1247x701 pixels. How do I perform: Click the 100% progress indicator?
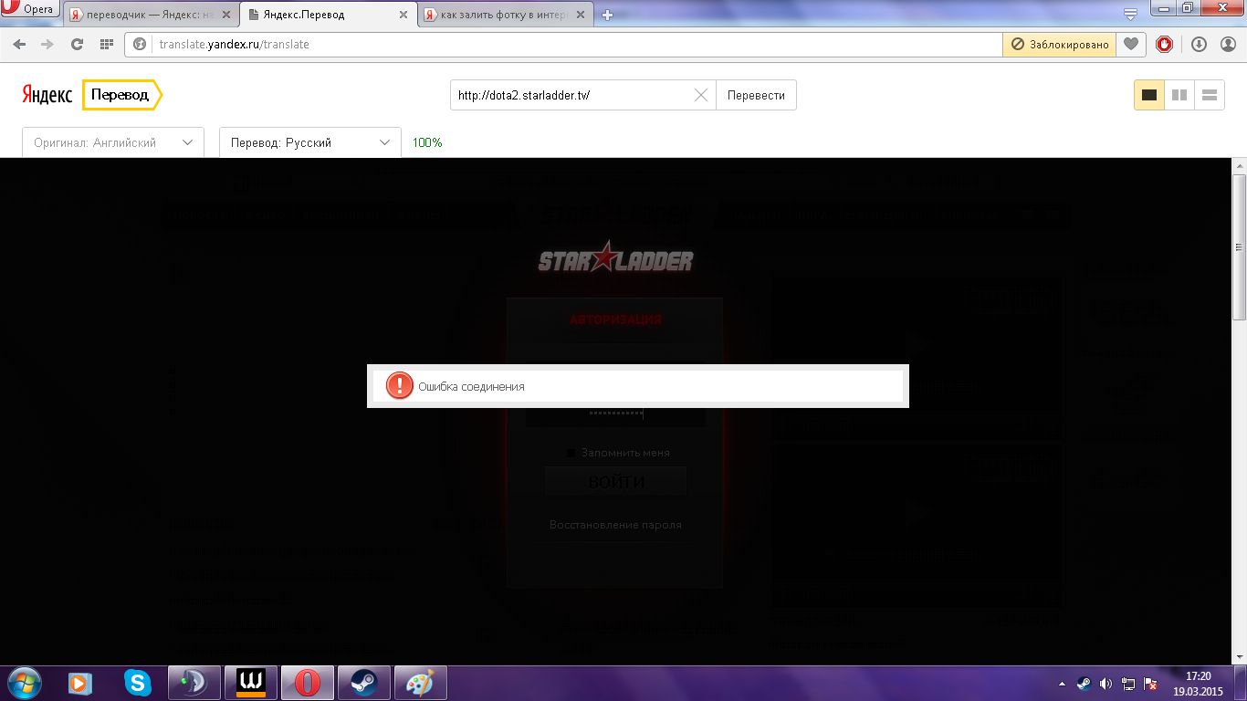click(x=427, y=142)
